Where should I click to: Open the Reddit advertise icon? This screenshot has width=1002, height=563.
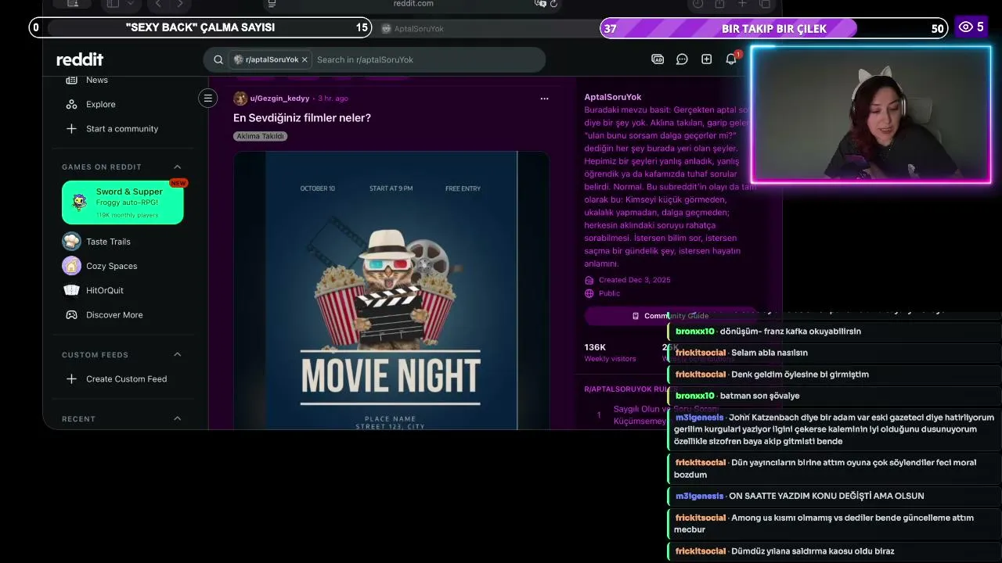(658, 59)
